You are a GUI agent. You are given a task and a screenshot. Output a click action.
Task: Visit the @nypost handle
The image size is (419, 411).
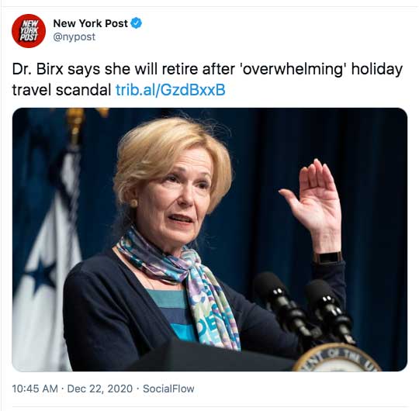(74, 37)
